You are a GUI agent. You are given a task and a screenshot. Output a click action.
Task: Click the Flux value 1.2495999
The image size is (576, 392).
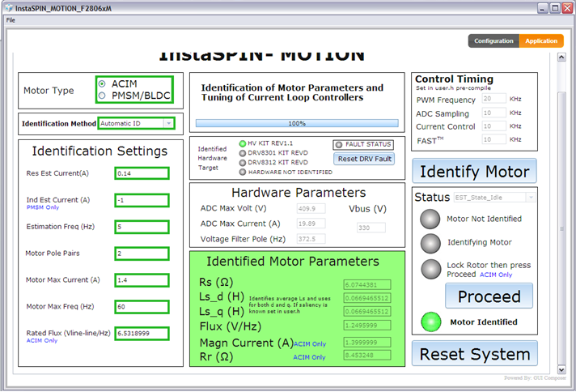pos(367,325)
